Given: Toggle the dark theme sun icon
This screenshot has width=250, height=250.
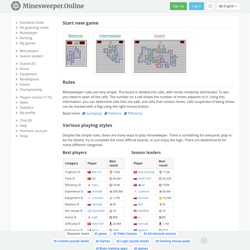Looking at the screenshot, I should click(x=210, y=6).
